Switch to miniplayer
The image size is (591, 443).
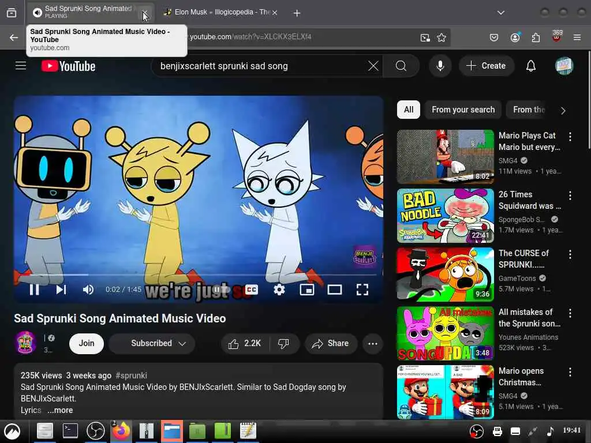[x=307, y=290]
